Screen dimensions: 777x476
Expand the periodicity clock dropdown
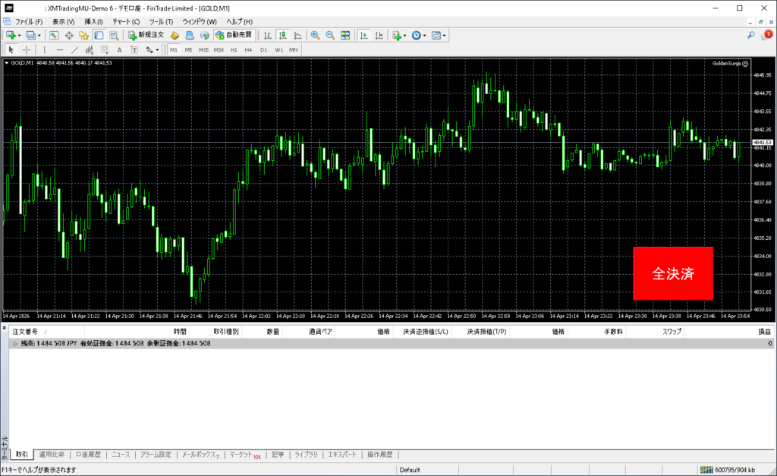click(426, 36)
